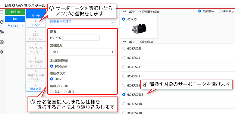Select HC-KFS series radio button
The width and height of the screenshot is (235, 114).
(124, 19)
